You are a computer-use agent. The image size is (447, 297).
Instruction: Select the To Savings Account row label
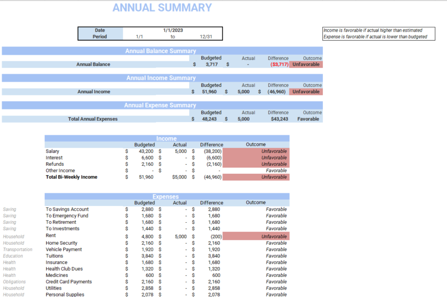click(67, 210)
